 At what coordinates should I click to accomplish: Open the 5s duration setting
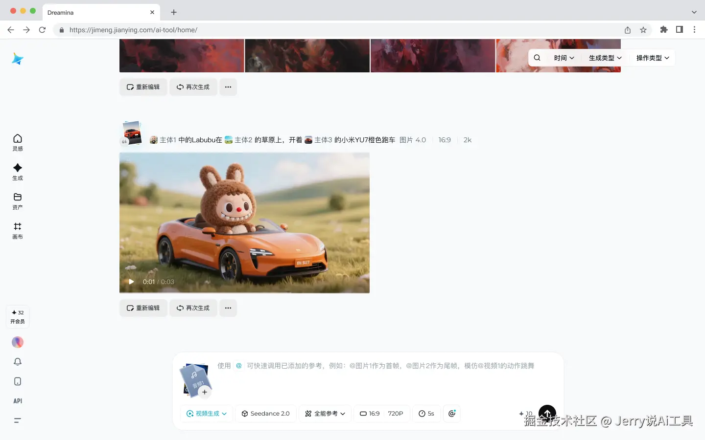(426, 414)
